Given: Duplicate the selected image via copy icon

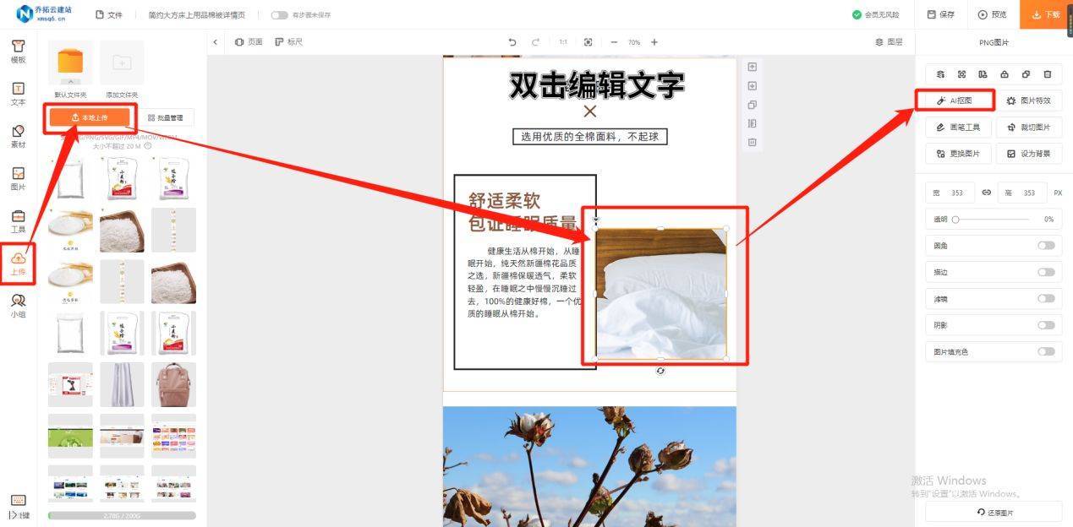Looking at the screenshot, I should pos(1026,74).
